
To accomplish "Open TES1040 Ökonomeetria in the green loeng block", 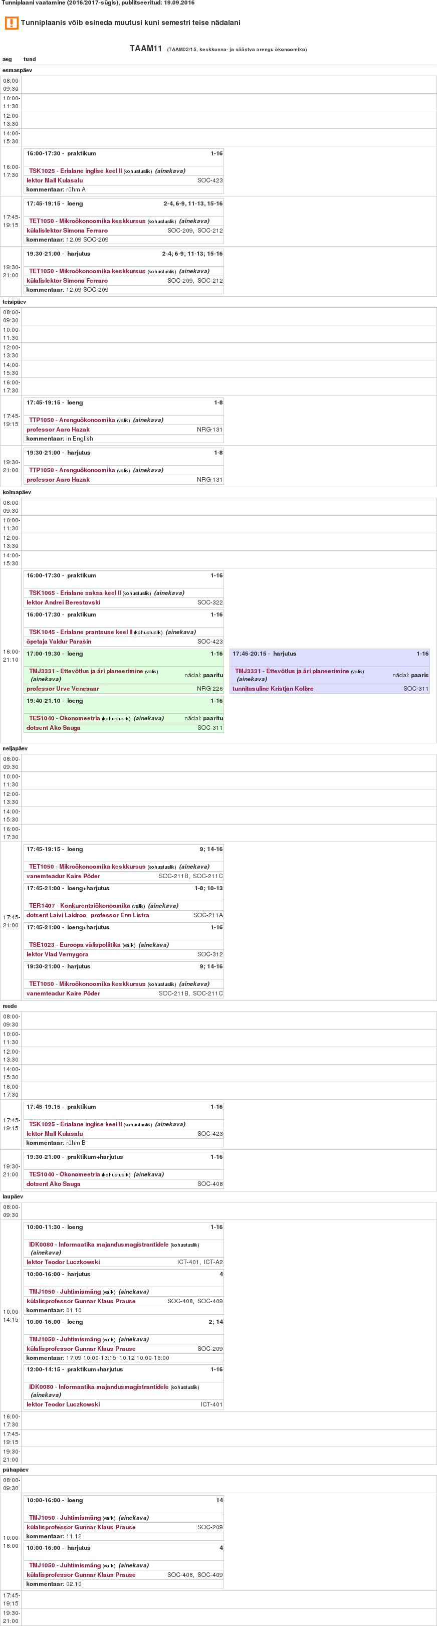I will point(64,718).
